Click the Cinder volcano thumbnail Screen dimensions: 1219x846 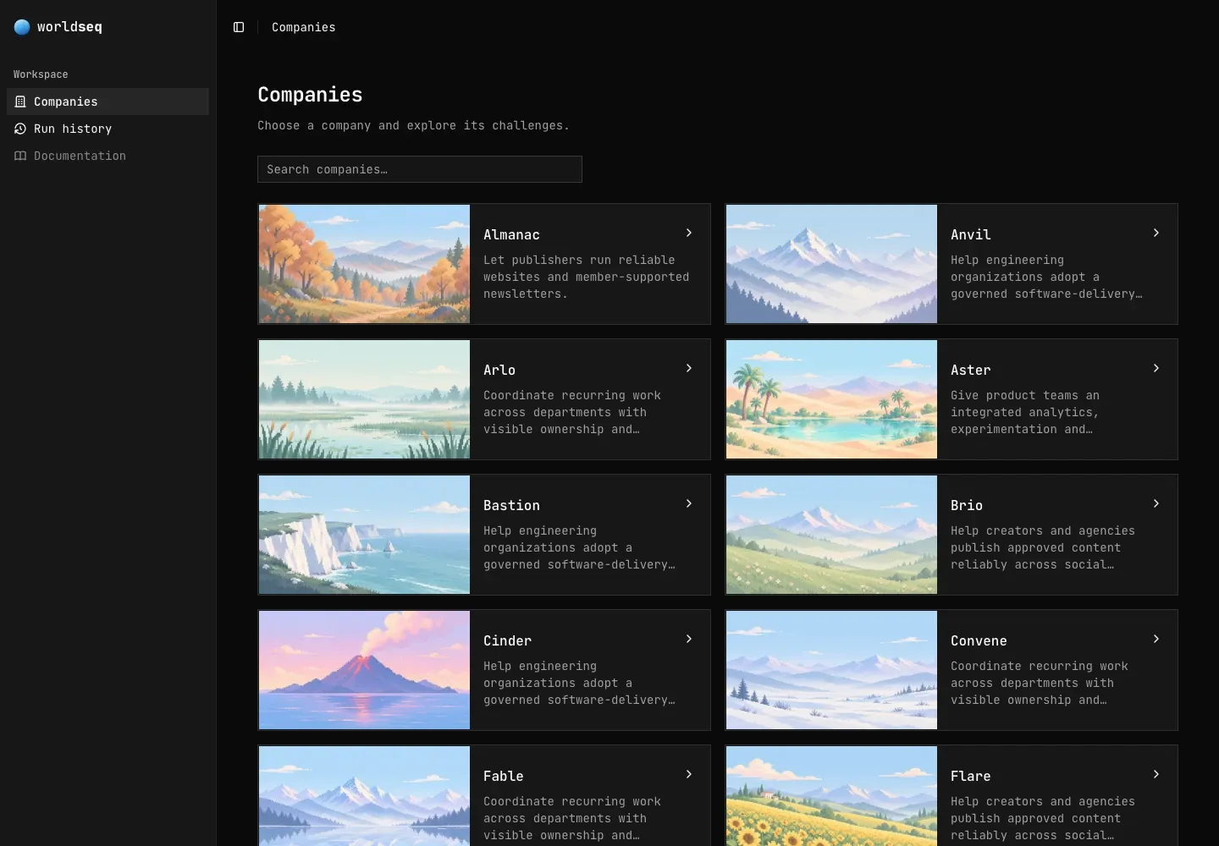(x=364, y=670)
